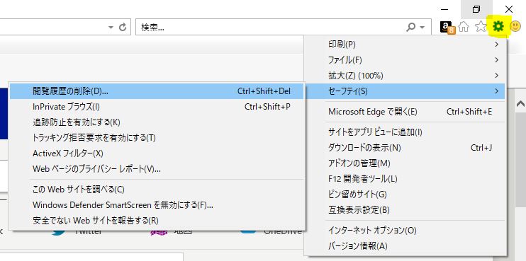Expand the 拡大(Z) (100%) submenu

[406, 76]
